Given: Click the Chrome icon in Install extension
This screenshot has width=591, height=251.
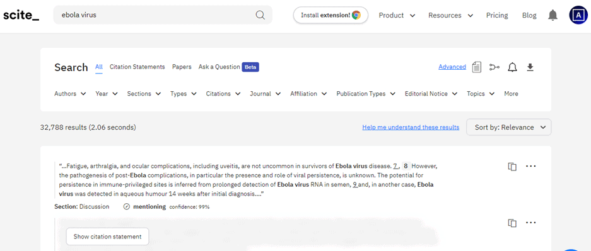Looking at the screenshot, I should [356, 15].
